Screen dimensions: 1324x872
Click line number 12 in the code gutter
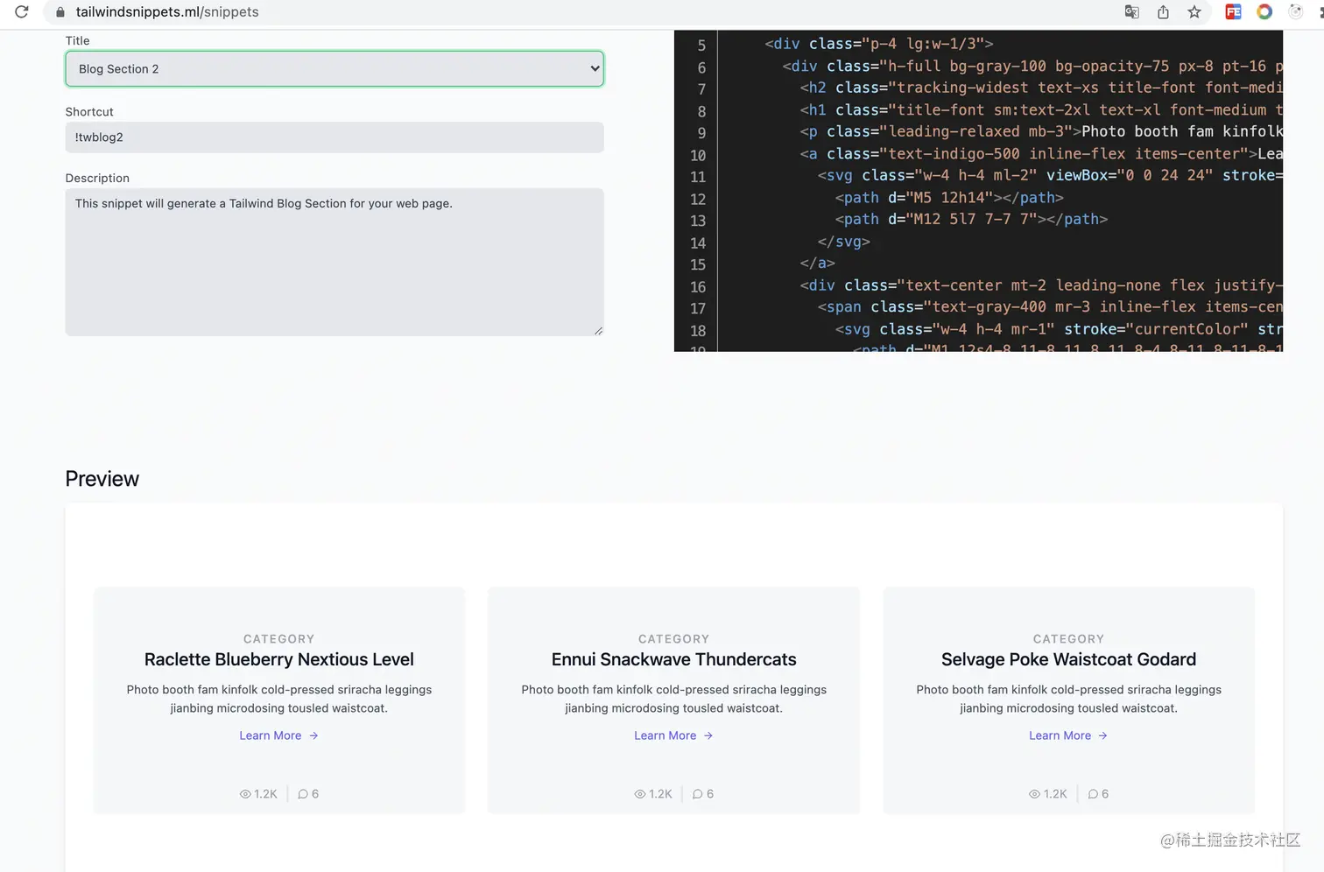[698, 199]
